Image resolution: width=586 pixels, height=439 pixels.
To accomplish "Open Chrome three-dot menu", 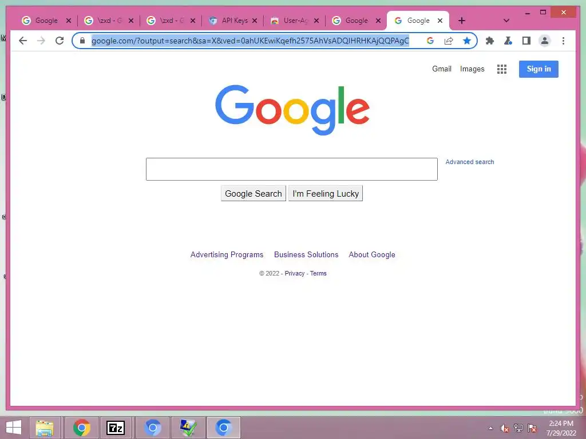I will 563,41.
